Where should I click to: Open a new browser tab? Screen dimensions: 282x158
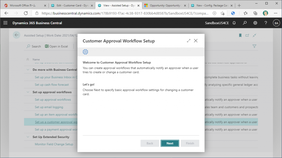239,5
